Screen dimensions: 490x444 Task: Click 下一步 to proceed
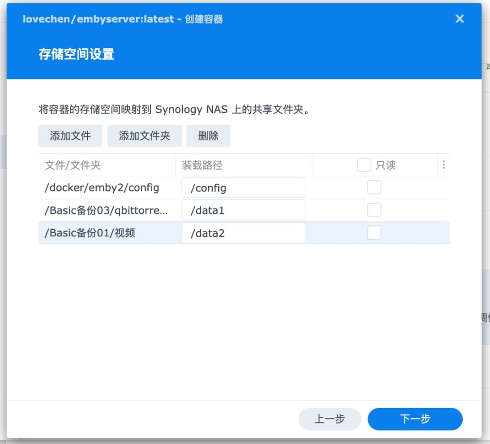point(415,419)
